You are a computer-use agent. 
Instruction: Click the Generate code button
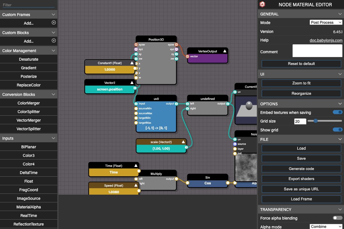(301, 169)
